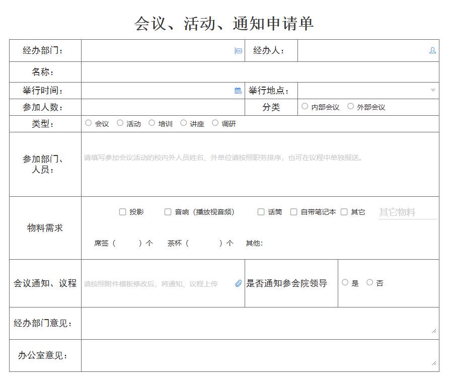Check the 自带笔记本 option
The width and height of the screenshot is (453, 385).
[x=294, y=212]
